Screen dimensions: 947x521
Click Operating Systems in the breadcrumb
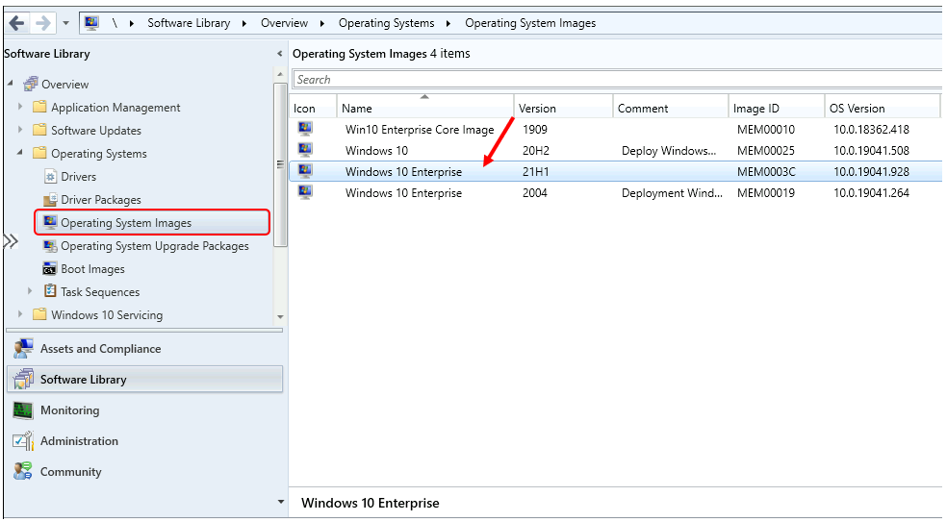(386, 23)
